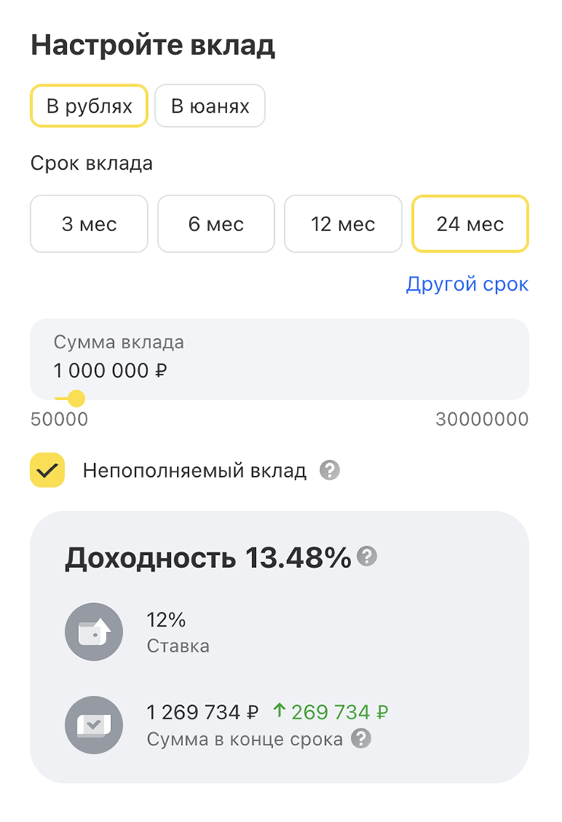Screen dimensions: 562x822
Task: Select deposit currency В рублях
Action: pos(89,106)
